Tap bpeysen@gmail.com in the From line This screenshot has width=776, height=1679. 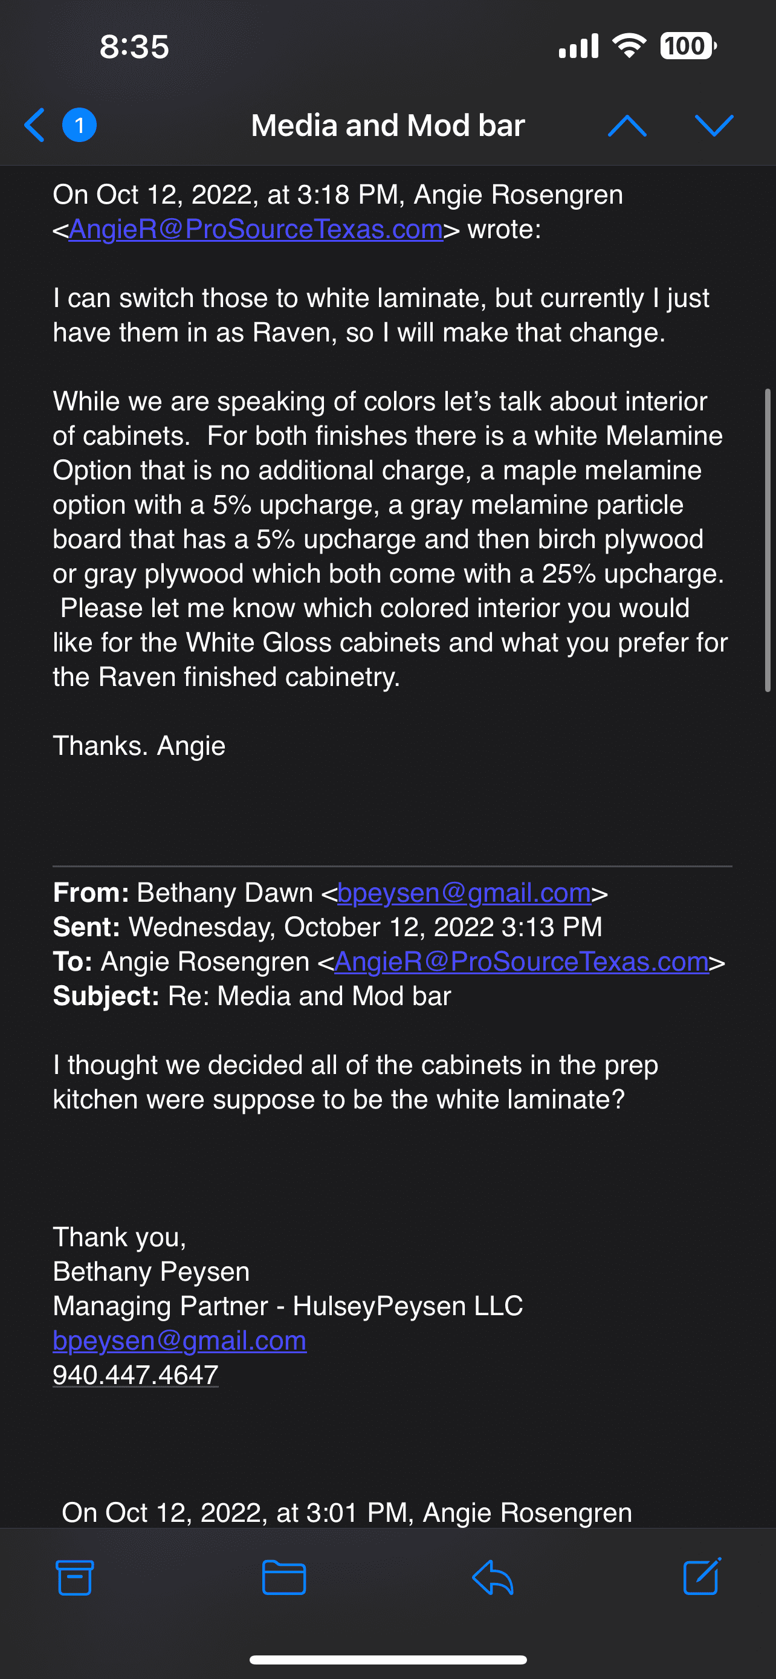point(464,893)
